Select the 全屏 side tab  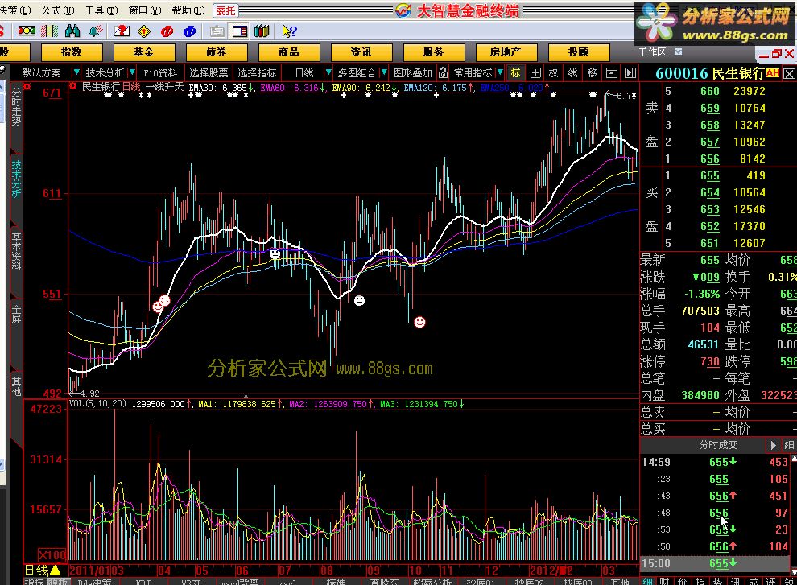click(x=16, y=315)
